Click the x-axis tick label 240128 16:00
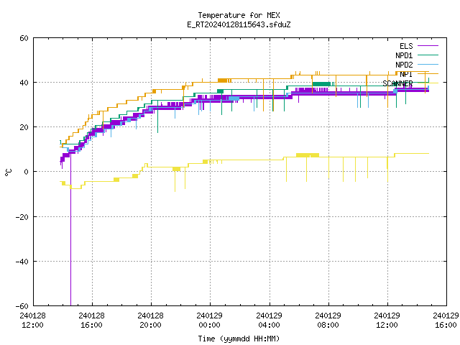Image resolution: width=460 pixels, height=345 pixels. pos(91,321)
